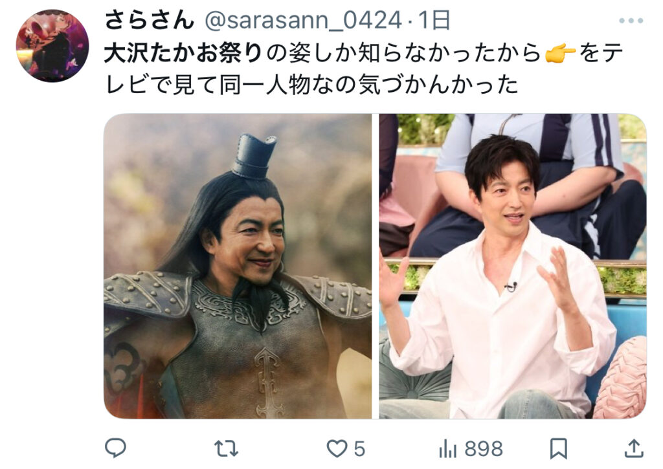Click the text の姿しか知らなかったから
The width and height of the screenshot is (663, 469).
[x=404, y=53]
